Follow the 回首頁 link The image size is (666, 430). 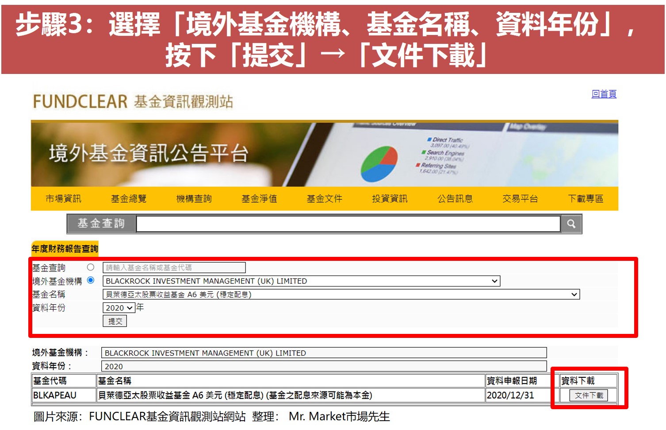click(x=604, y=94)
